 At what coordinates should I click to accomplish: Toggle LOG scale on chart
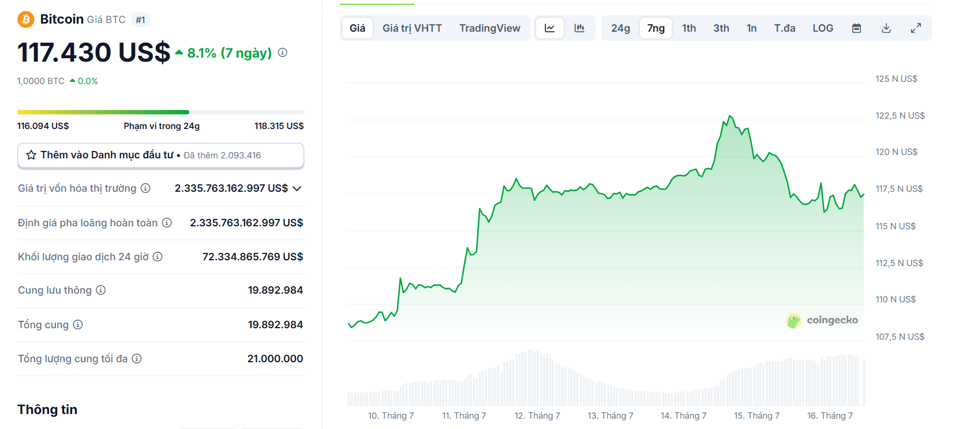[x=823, y=28]
